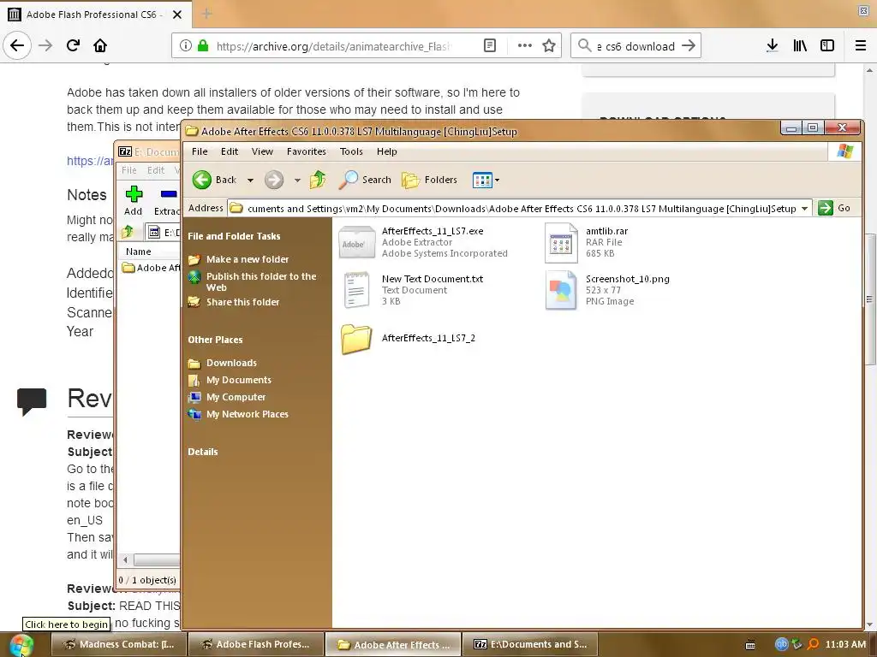This screenshot has height=657, width=877.
Task: Show site information icon in URL bar
Action: pyautogui.click(x=186, y=46)
